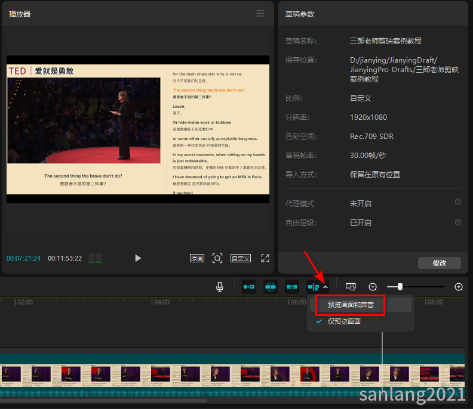
Task: Click the resolution value 1920x1080
Action: point(368,117)
